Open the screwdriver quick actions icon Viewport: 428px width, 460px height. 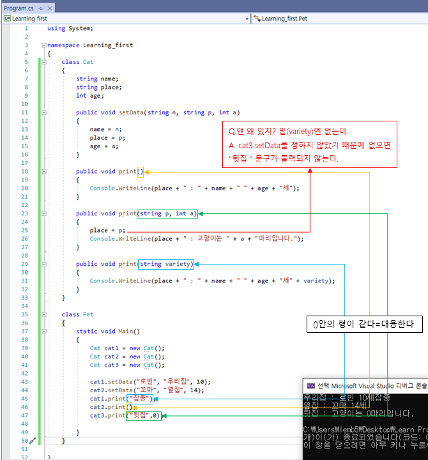pos(33,441)
